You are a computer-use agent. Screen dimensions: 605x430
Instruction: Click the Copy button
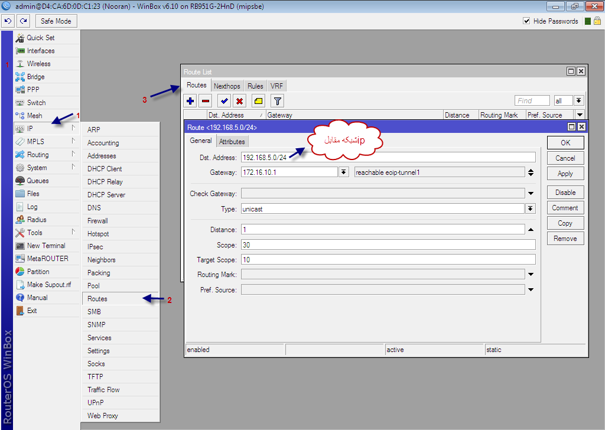pos(565,223)
